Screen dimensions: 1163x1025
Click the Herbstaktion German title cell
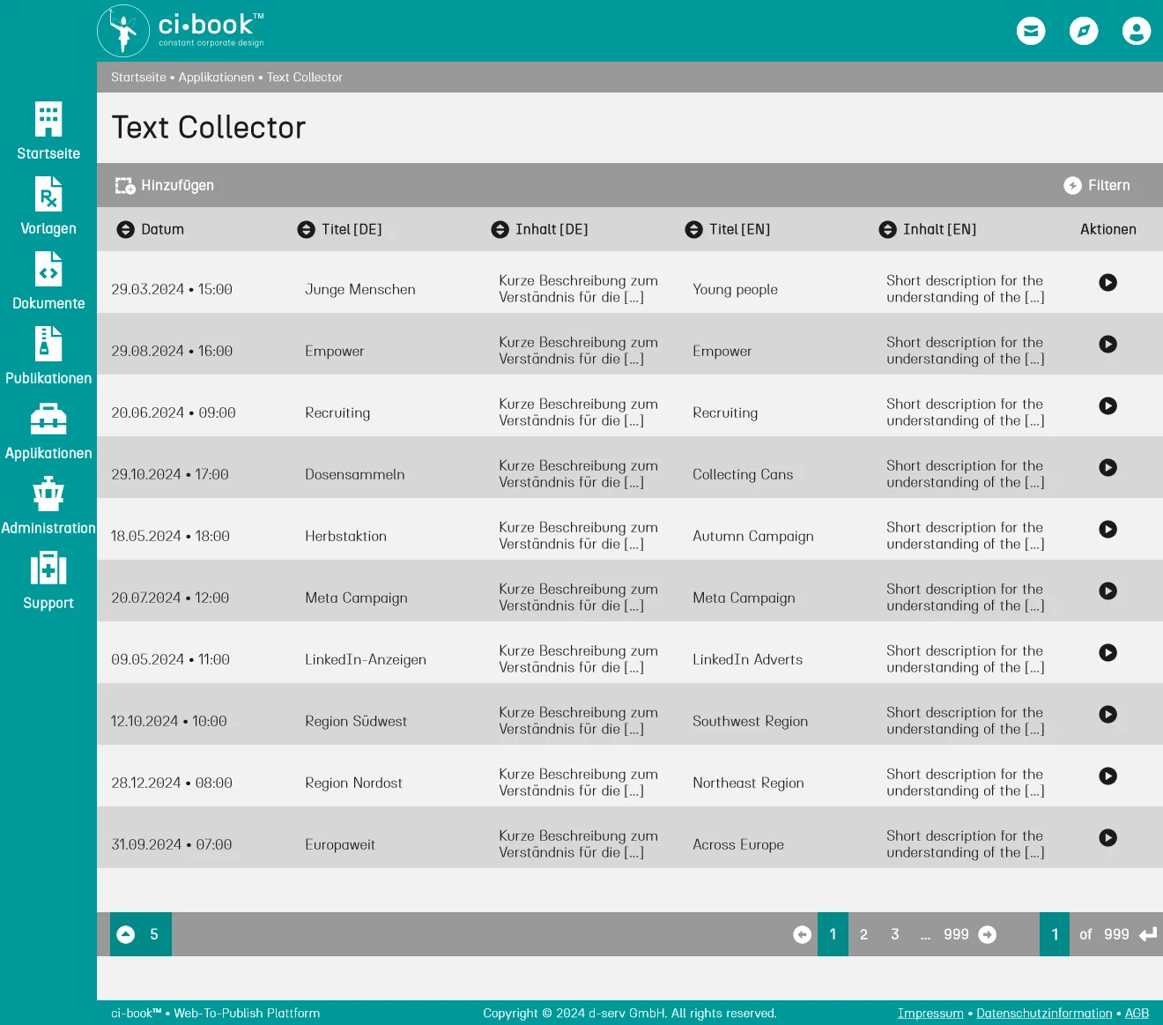(x=345, y=536)
